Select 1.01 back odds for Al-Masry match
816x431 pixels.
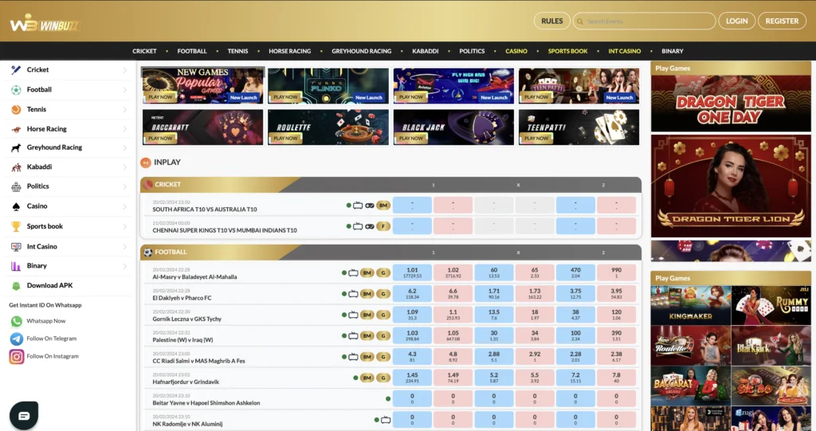[412, 272]
